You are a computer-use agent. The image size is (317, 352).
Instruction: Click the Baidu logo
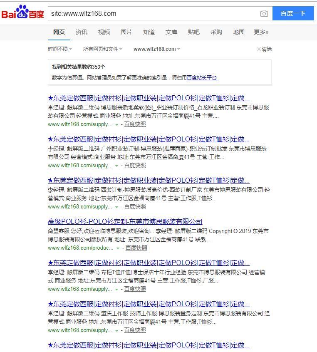[x=22, y=12]
